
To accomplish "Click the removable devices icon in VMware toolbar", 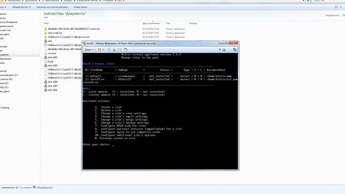I will (114, 50).
